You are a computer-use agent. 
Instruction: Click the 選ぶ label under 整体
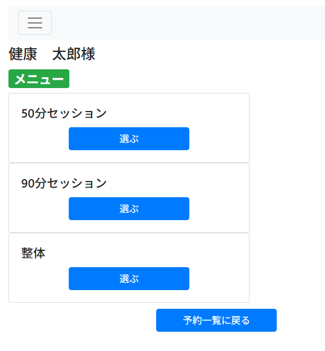[x=129, y=279]
